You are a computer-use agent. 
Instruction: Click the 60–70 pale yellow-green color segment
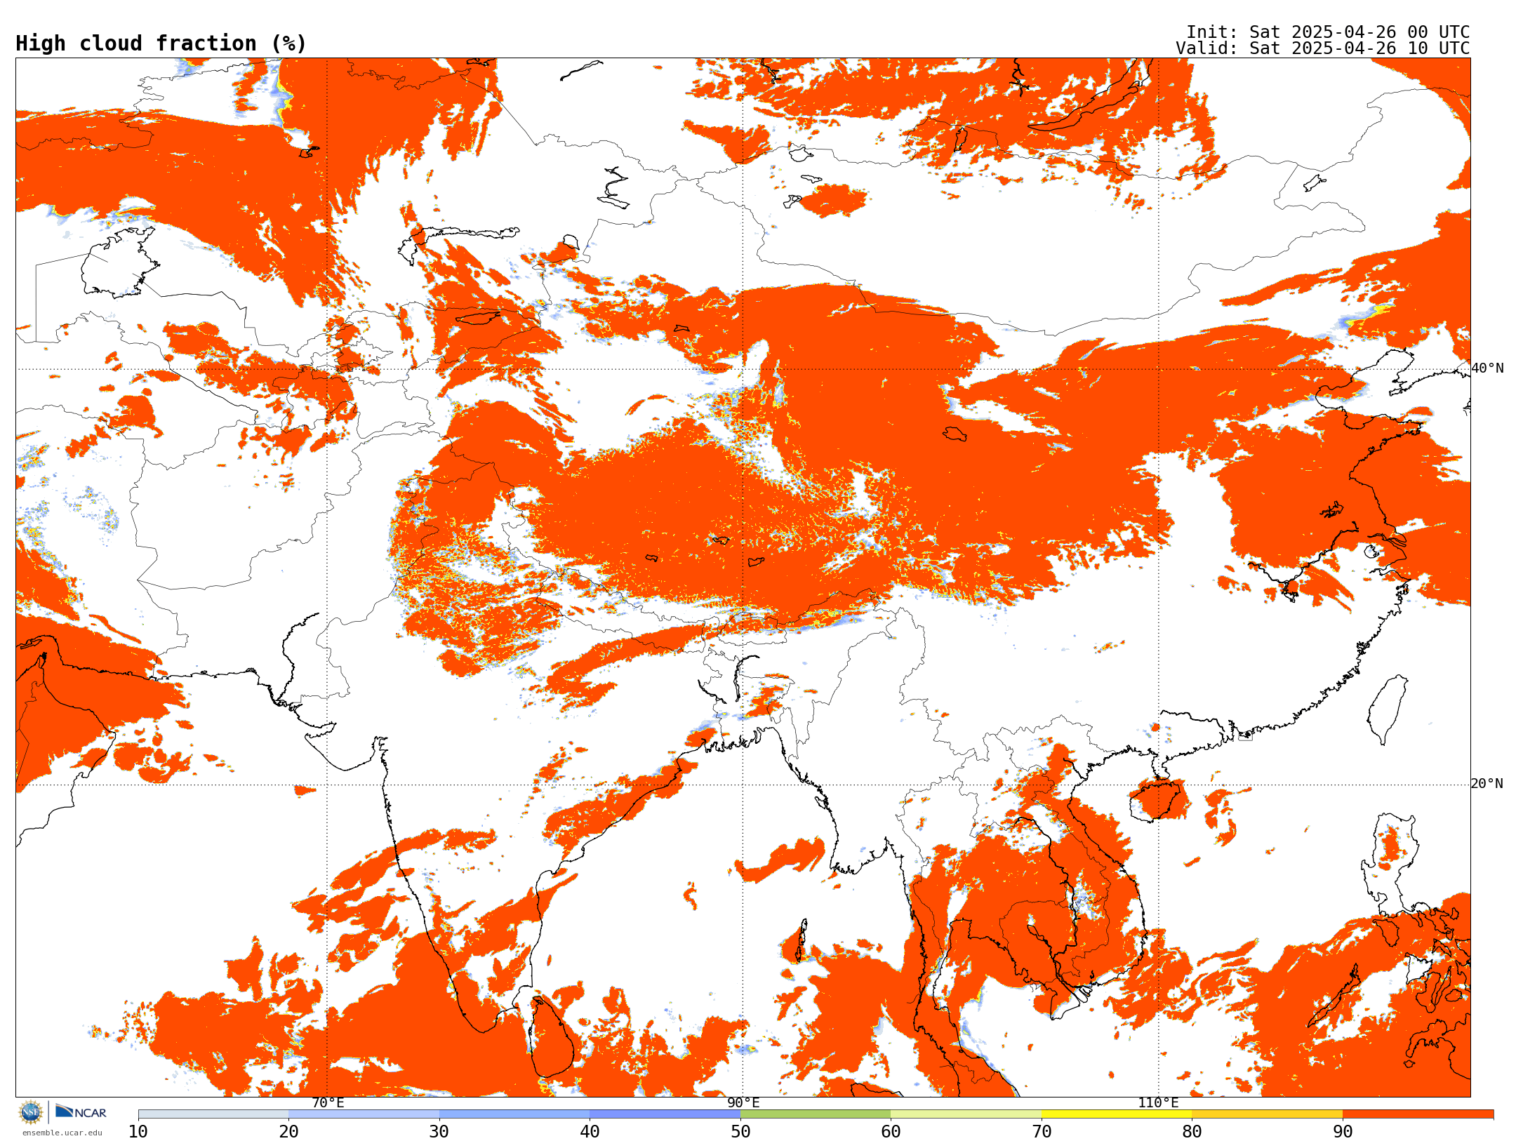(966, 1114)
